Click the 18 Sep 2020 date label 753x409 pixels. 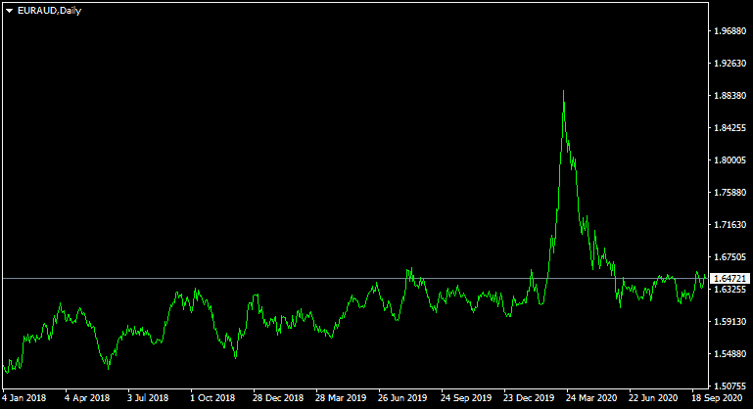coord(716,398)
